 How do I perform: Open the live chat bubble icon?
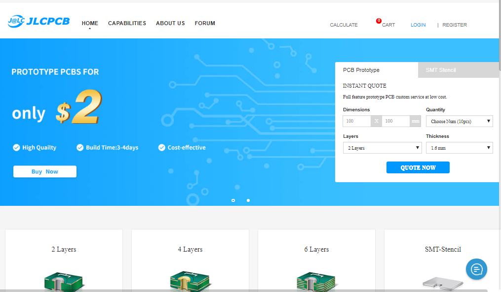pos(476,269)
